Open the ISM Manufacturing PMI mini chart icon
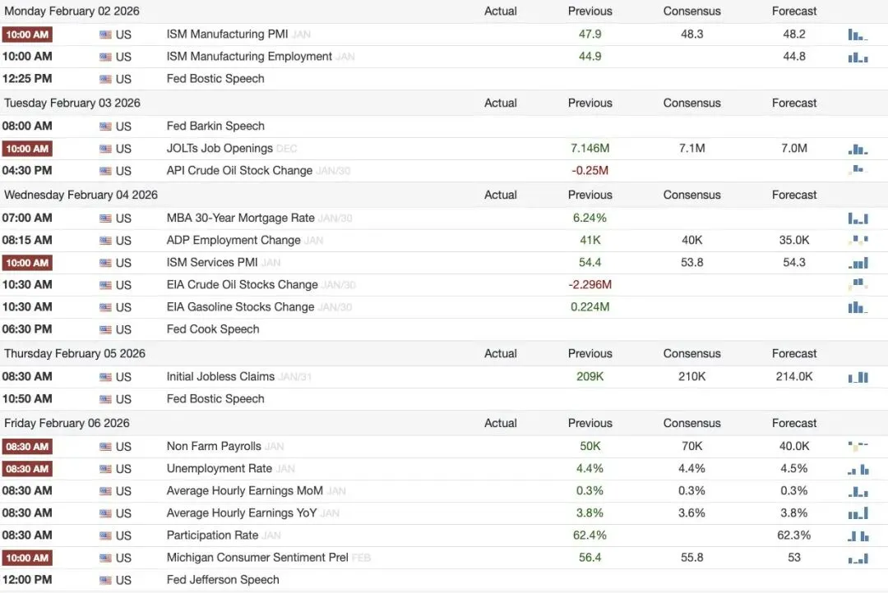The image size is (888, 593). (x=858, y=34)
